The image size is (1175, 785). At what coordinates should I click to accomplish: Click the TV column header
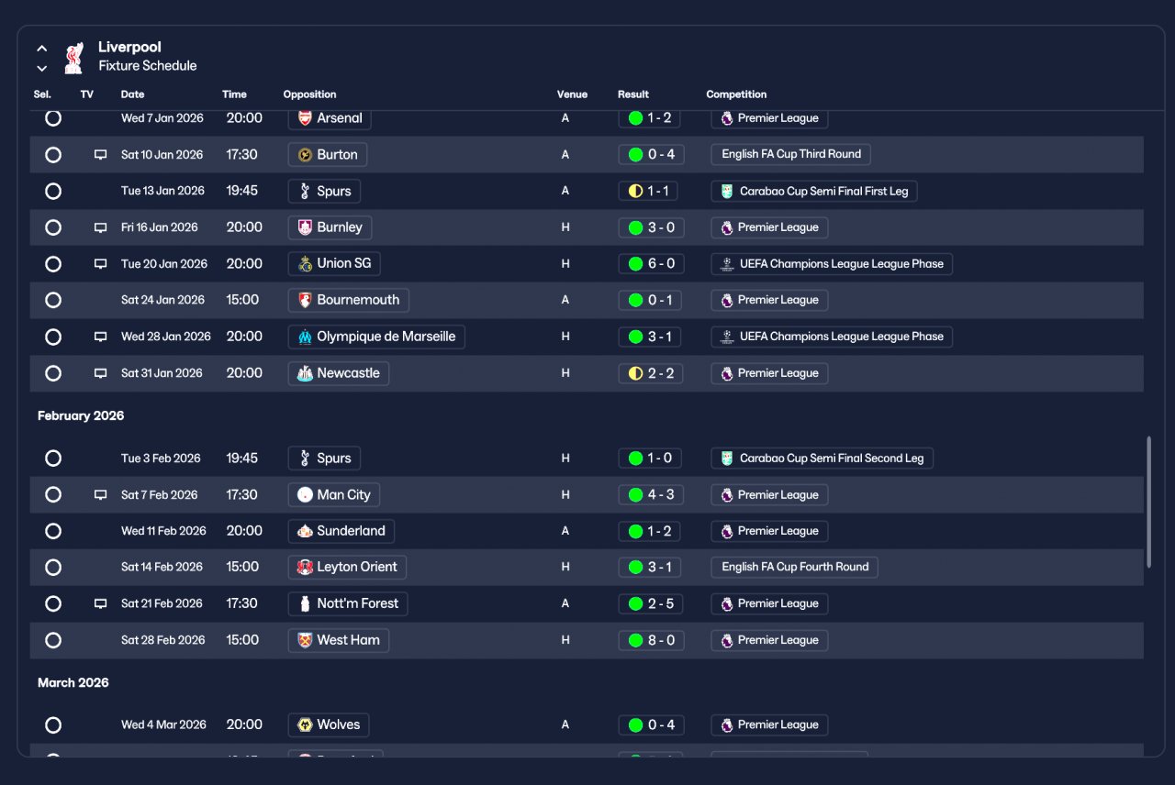pos(87,94)
